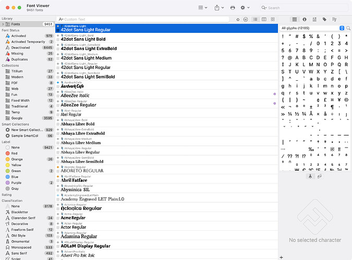Select Ornamental classification
Viewport: 352px width, 260px height.
(x=27, y=242)
